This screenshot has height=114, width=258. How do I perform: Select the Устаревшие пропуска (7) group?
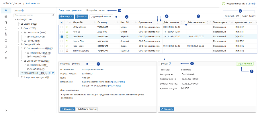pos(35,77)
